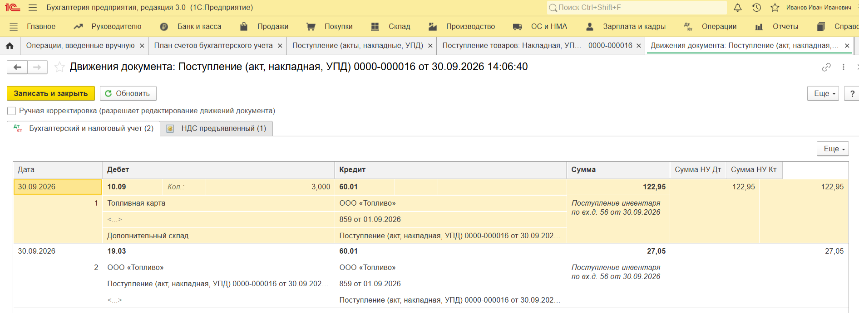
Task: Open the Зарплата и кадры section
Action: pyautogui.click(x=626, y=27)
